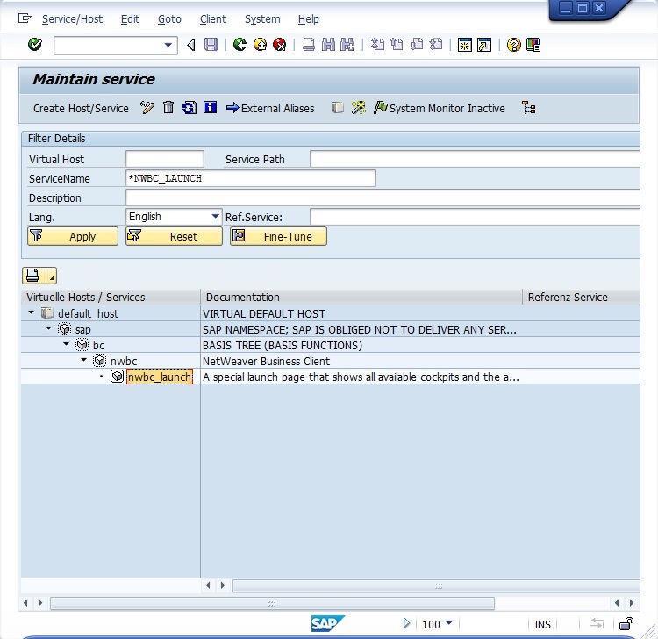Image resolution: width=658 pixels, height=639 pixels.
Task: Click the green checkmark Enter icon
Action: 35,45
